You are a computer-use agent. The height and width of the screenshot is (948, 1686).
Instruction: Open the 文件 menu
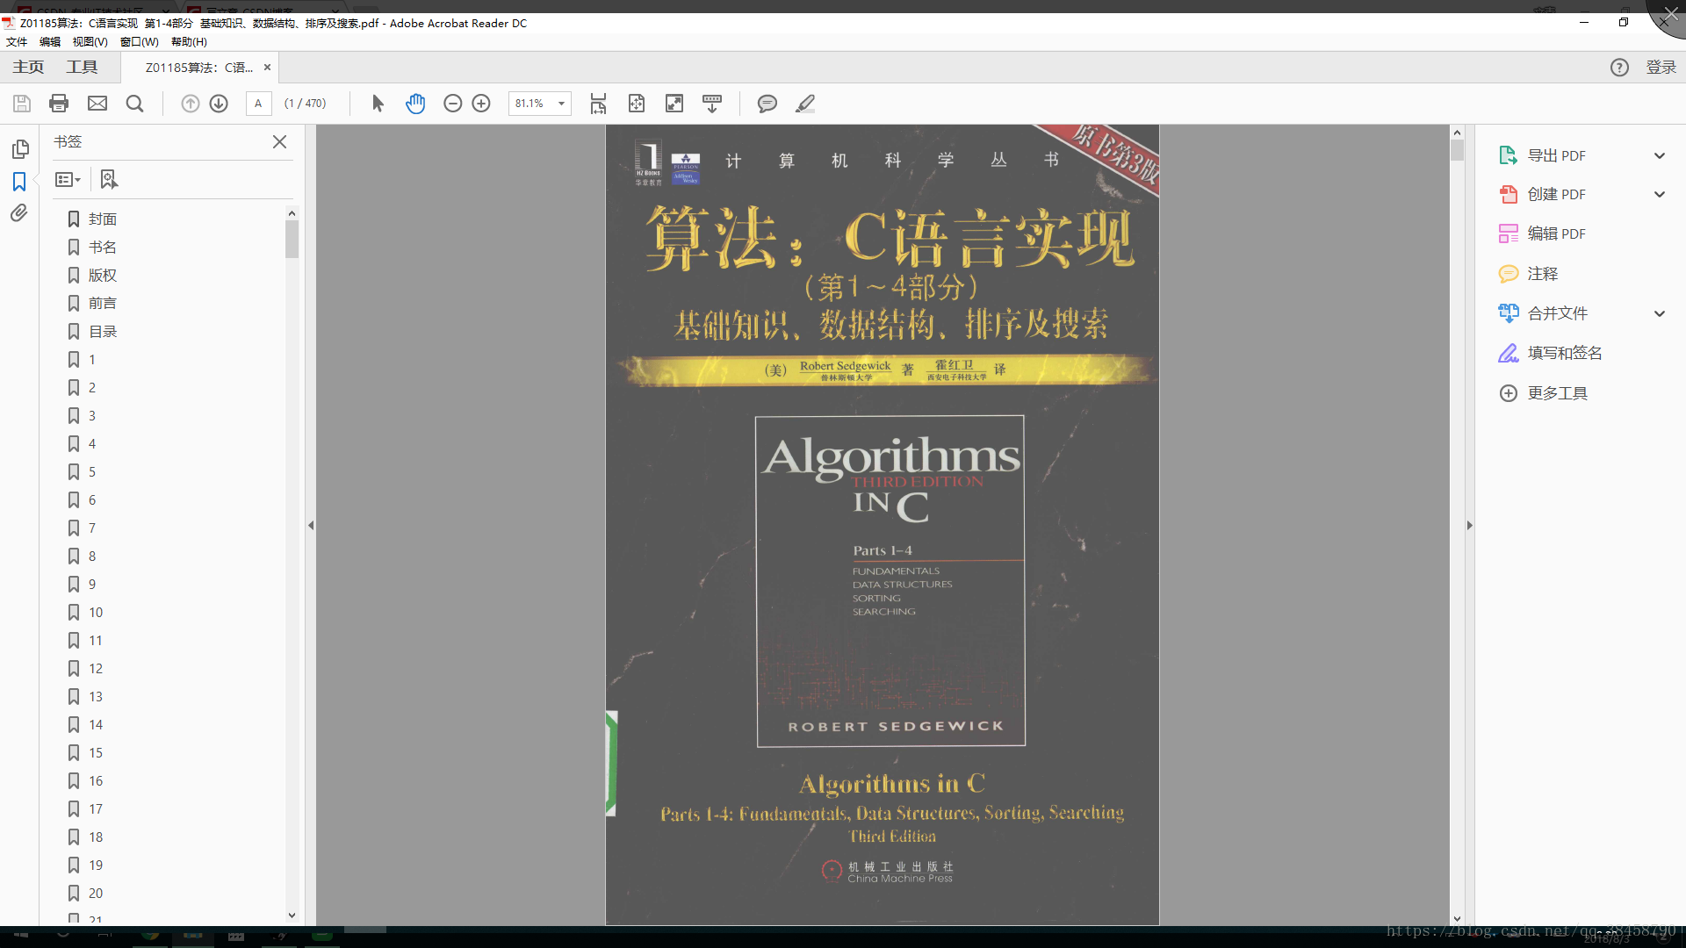(16, 41)
